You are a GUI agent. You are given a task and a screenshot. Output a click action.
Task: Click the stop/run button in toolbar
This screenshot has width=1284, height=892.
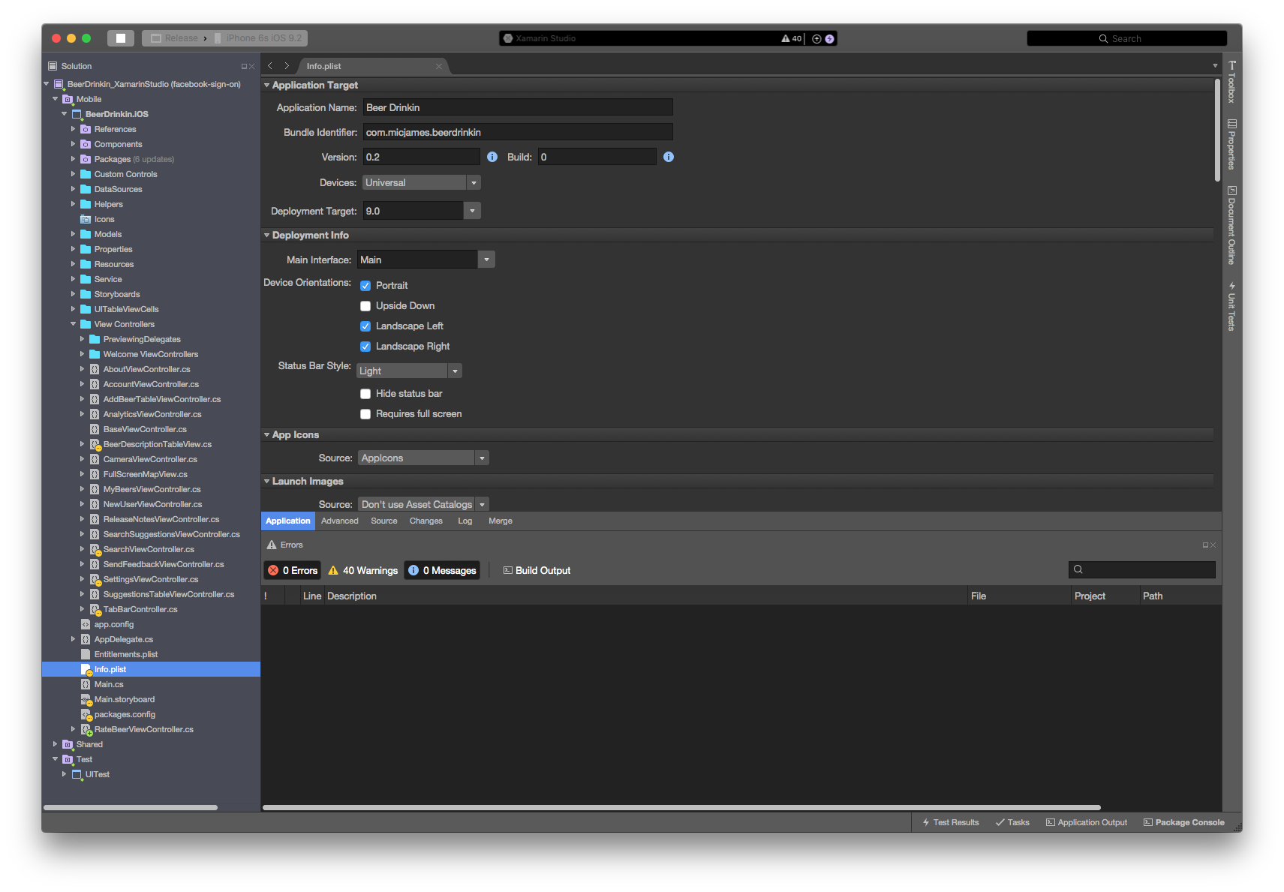[x=121, y=38]
